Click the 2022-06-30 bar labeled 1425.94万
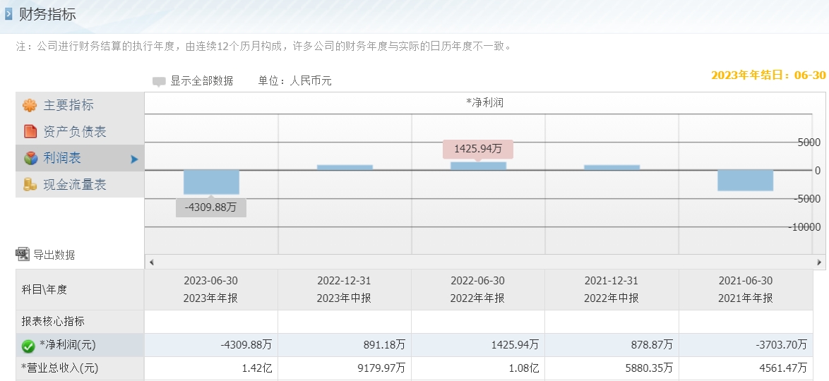The image size is (829, 381). coord(479,166)
